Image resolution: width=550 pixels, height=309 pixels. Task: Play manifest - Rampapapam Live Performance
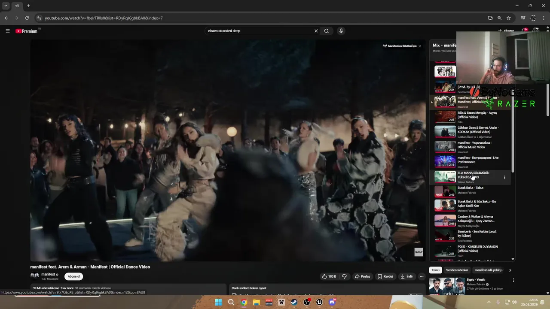[471, 162]
